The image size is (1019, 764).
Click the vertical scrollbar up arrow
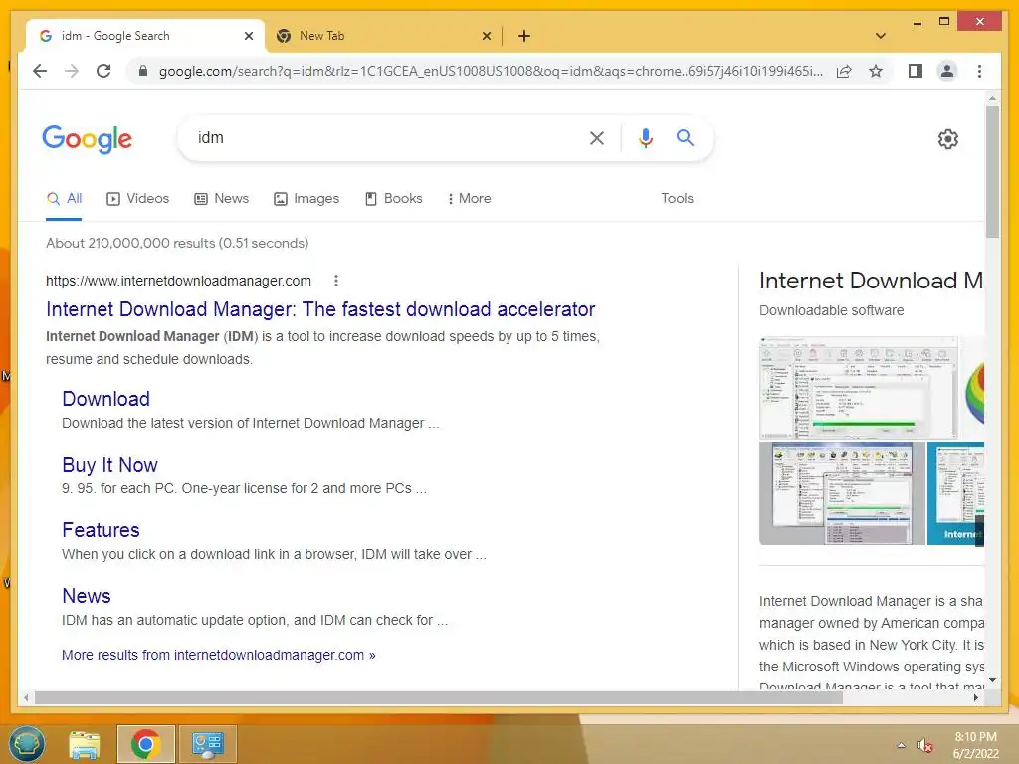click(x=992, y=98)
